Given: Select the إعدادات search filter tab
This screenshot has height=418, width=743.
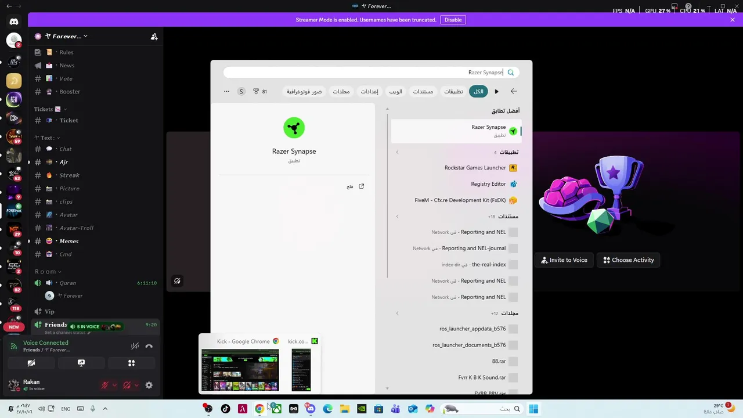Looking at the screenshot, I should (x=370, y=91).
